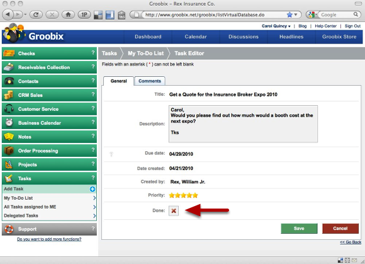
Task: Click the Contacts telephone icon
Action: tap(9, 81)
